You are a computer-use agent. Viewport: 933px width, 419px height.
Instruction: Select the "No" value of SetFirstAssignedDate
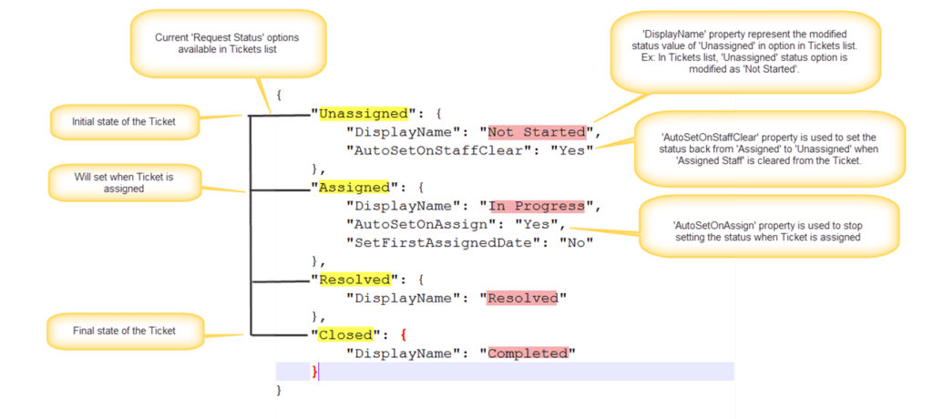[x=576, y=242]
